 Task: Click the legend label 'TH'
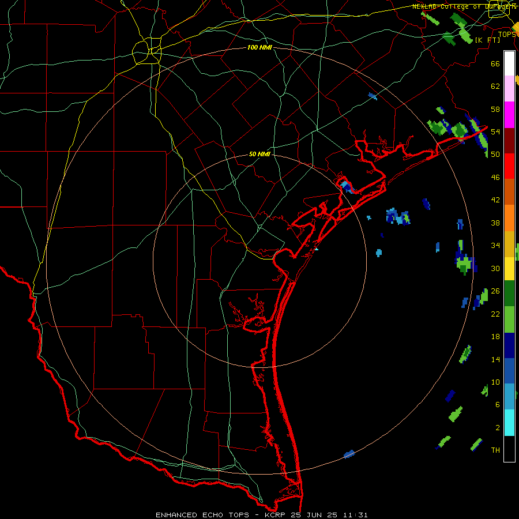495,450
